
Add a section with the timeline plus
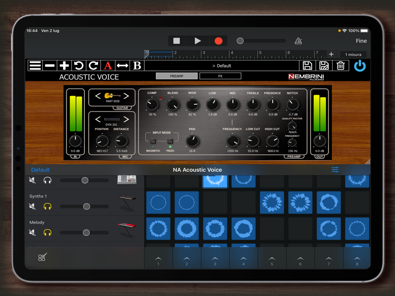pyautogui.click(x=331, y=54)
